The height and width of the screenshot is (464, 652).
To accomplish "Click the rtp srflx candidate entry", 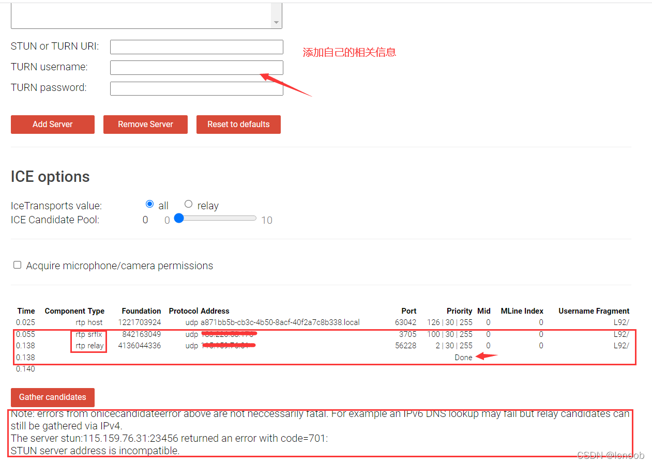I will tap(89, 334).
